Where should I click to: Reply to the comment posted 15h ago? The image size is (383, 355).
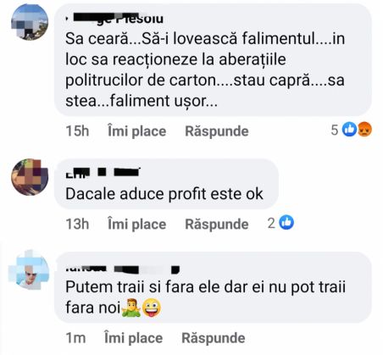coord(217,131)
